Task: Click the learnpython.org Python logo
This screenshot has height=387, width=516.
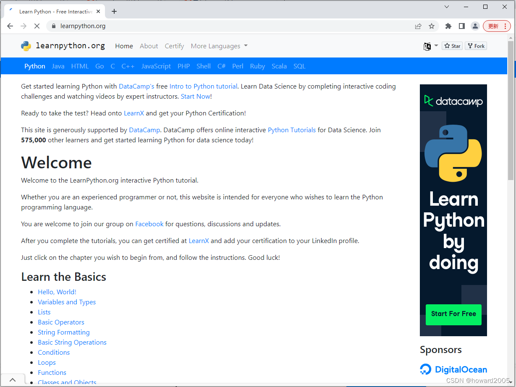Action: click(26, 46)
